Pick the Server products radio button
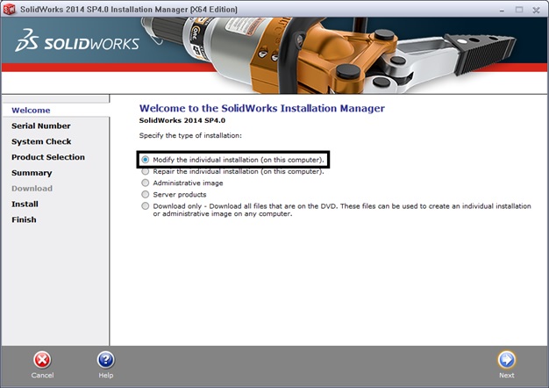The image size is (549, 388). click(x=146, y=194)
